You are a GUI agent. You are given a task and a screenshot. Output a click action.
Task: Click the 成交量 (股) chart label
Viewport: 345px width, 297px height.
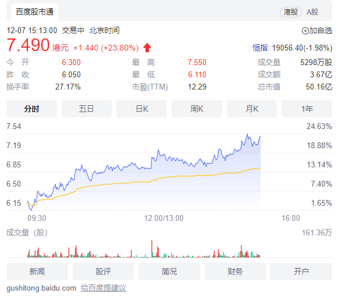point(27,232)
